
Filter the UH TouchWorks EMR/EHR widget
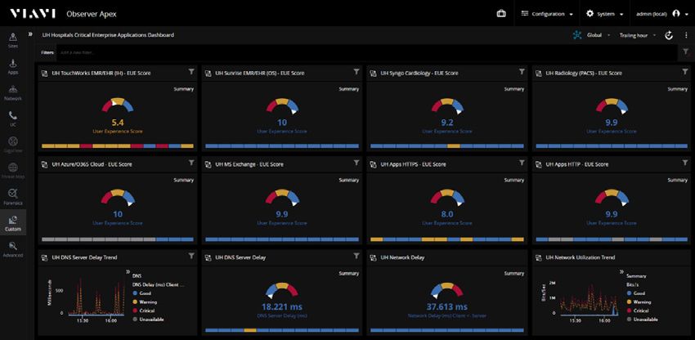coord(191,71)
